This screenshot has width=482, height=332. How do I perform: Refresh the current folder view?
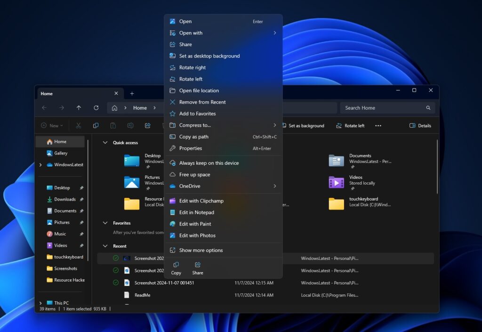point(96,108)
